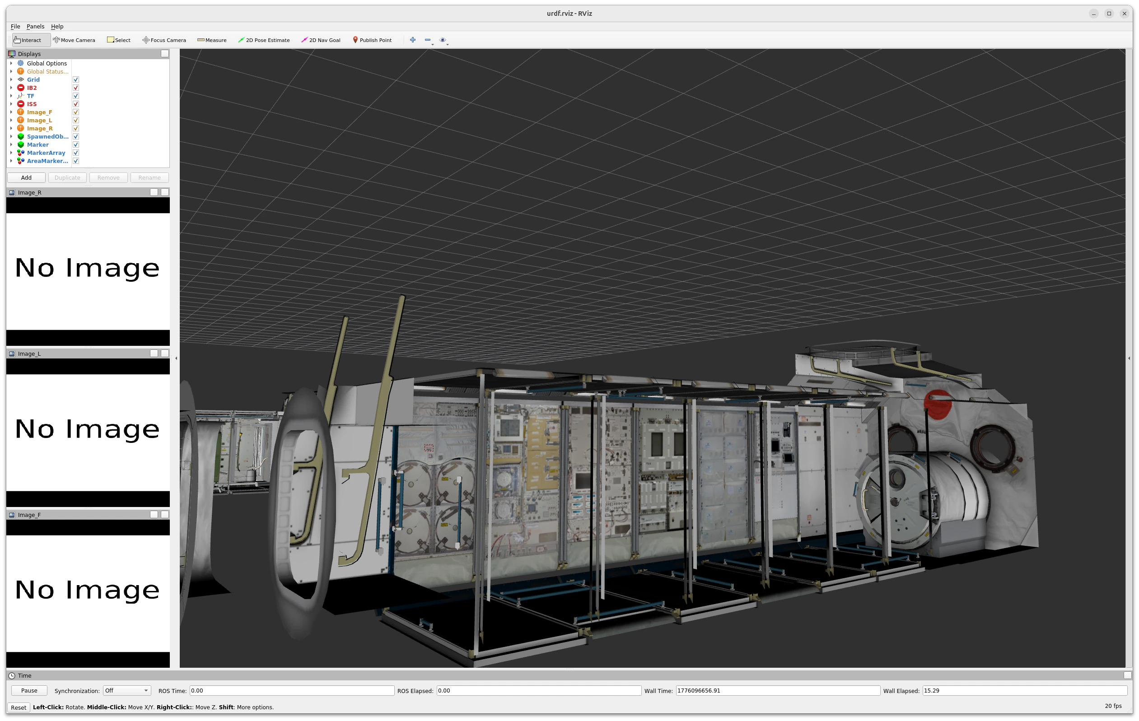This screenshot has width=1139, height=721.
Task: Float the Image_L panel
Action: (154, 354)
